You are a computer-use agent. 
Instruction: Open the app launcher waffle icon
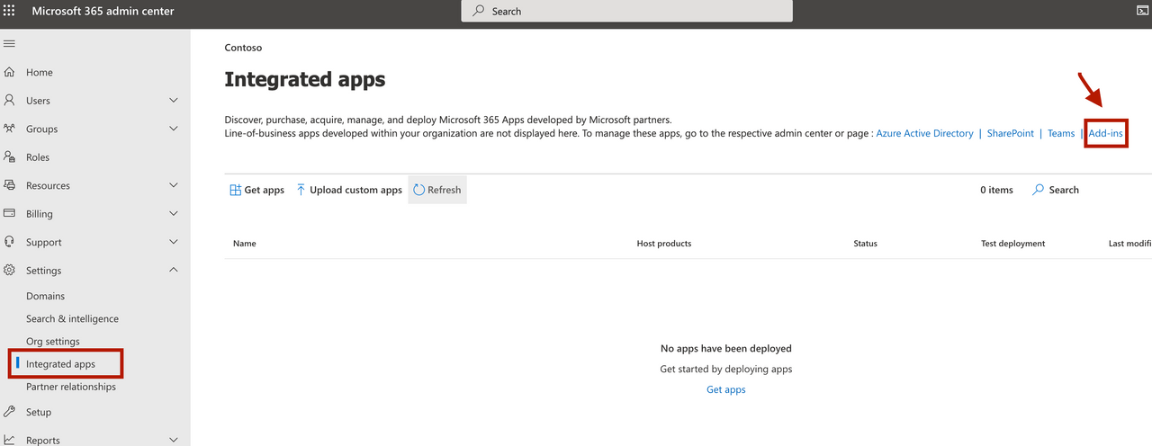click(x=9, y=11)
